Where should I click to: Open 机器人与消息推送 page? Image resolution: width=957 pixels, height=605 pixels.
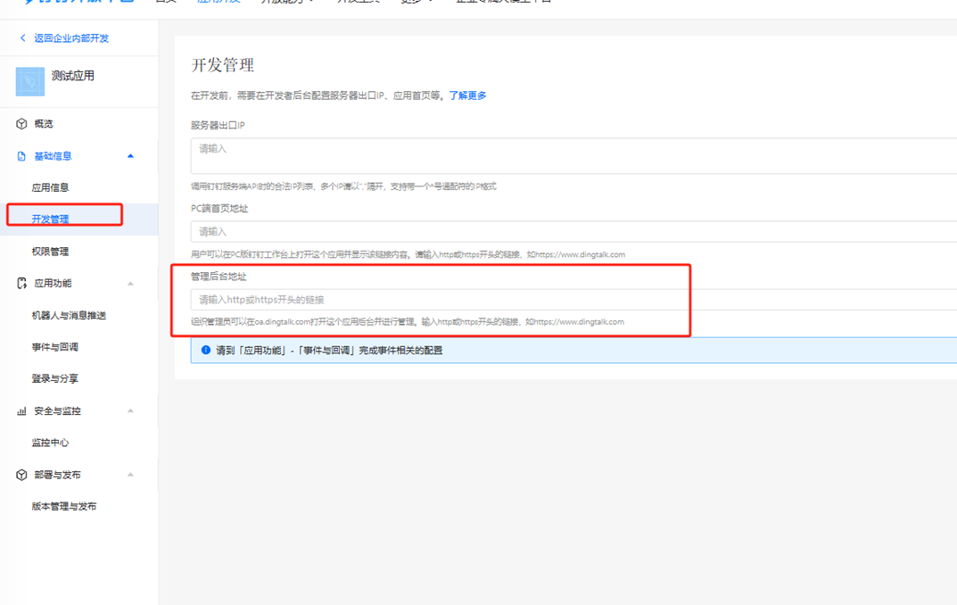point(69,315)
